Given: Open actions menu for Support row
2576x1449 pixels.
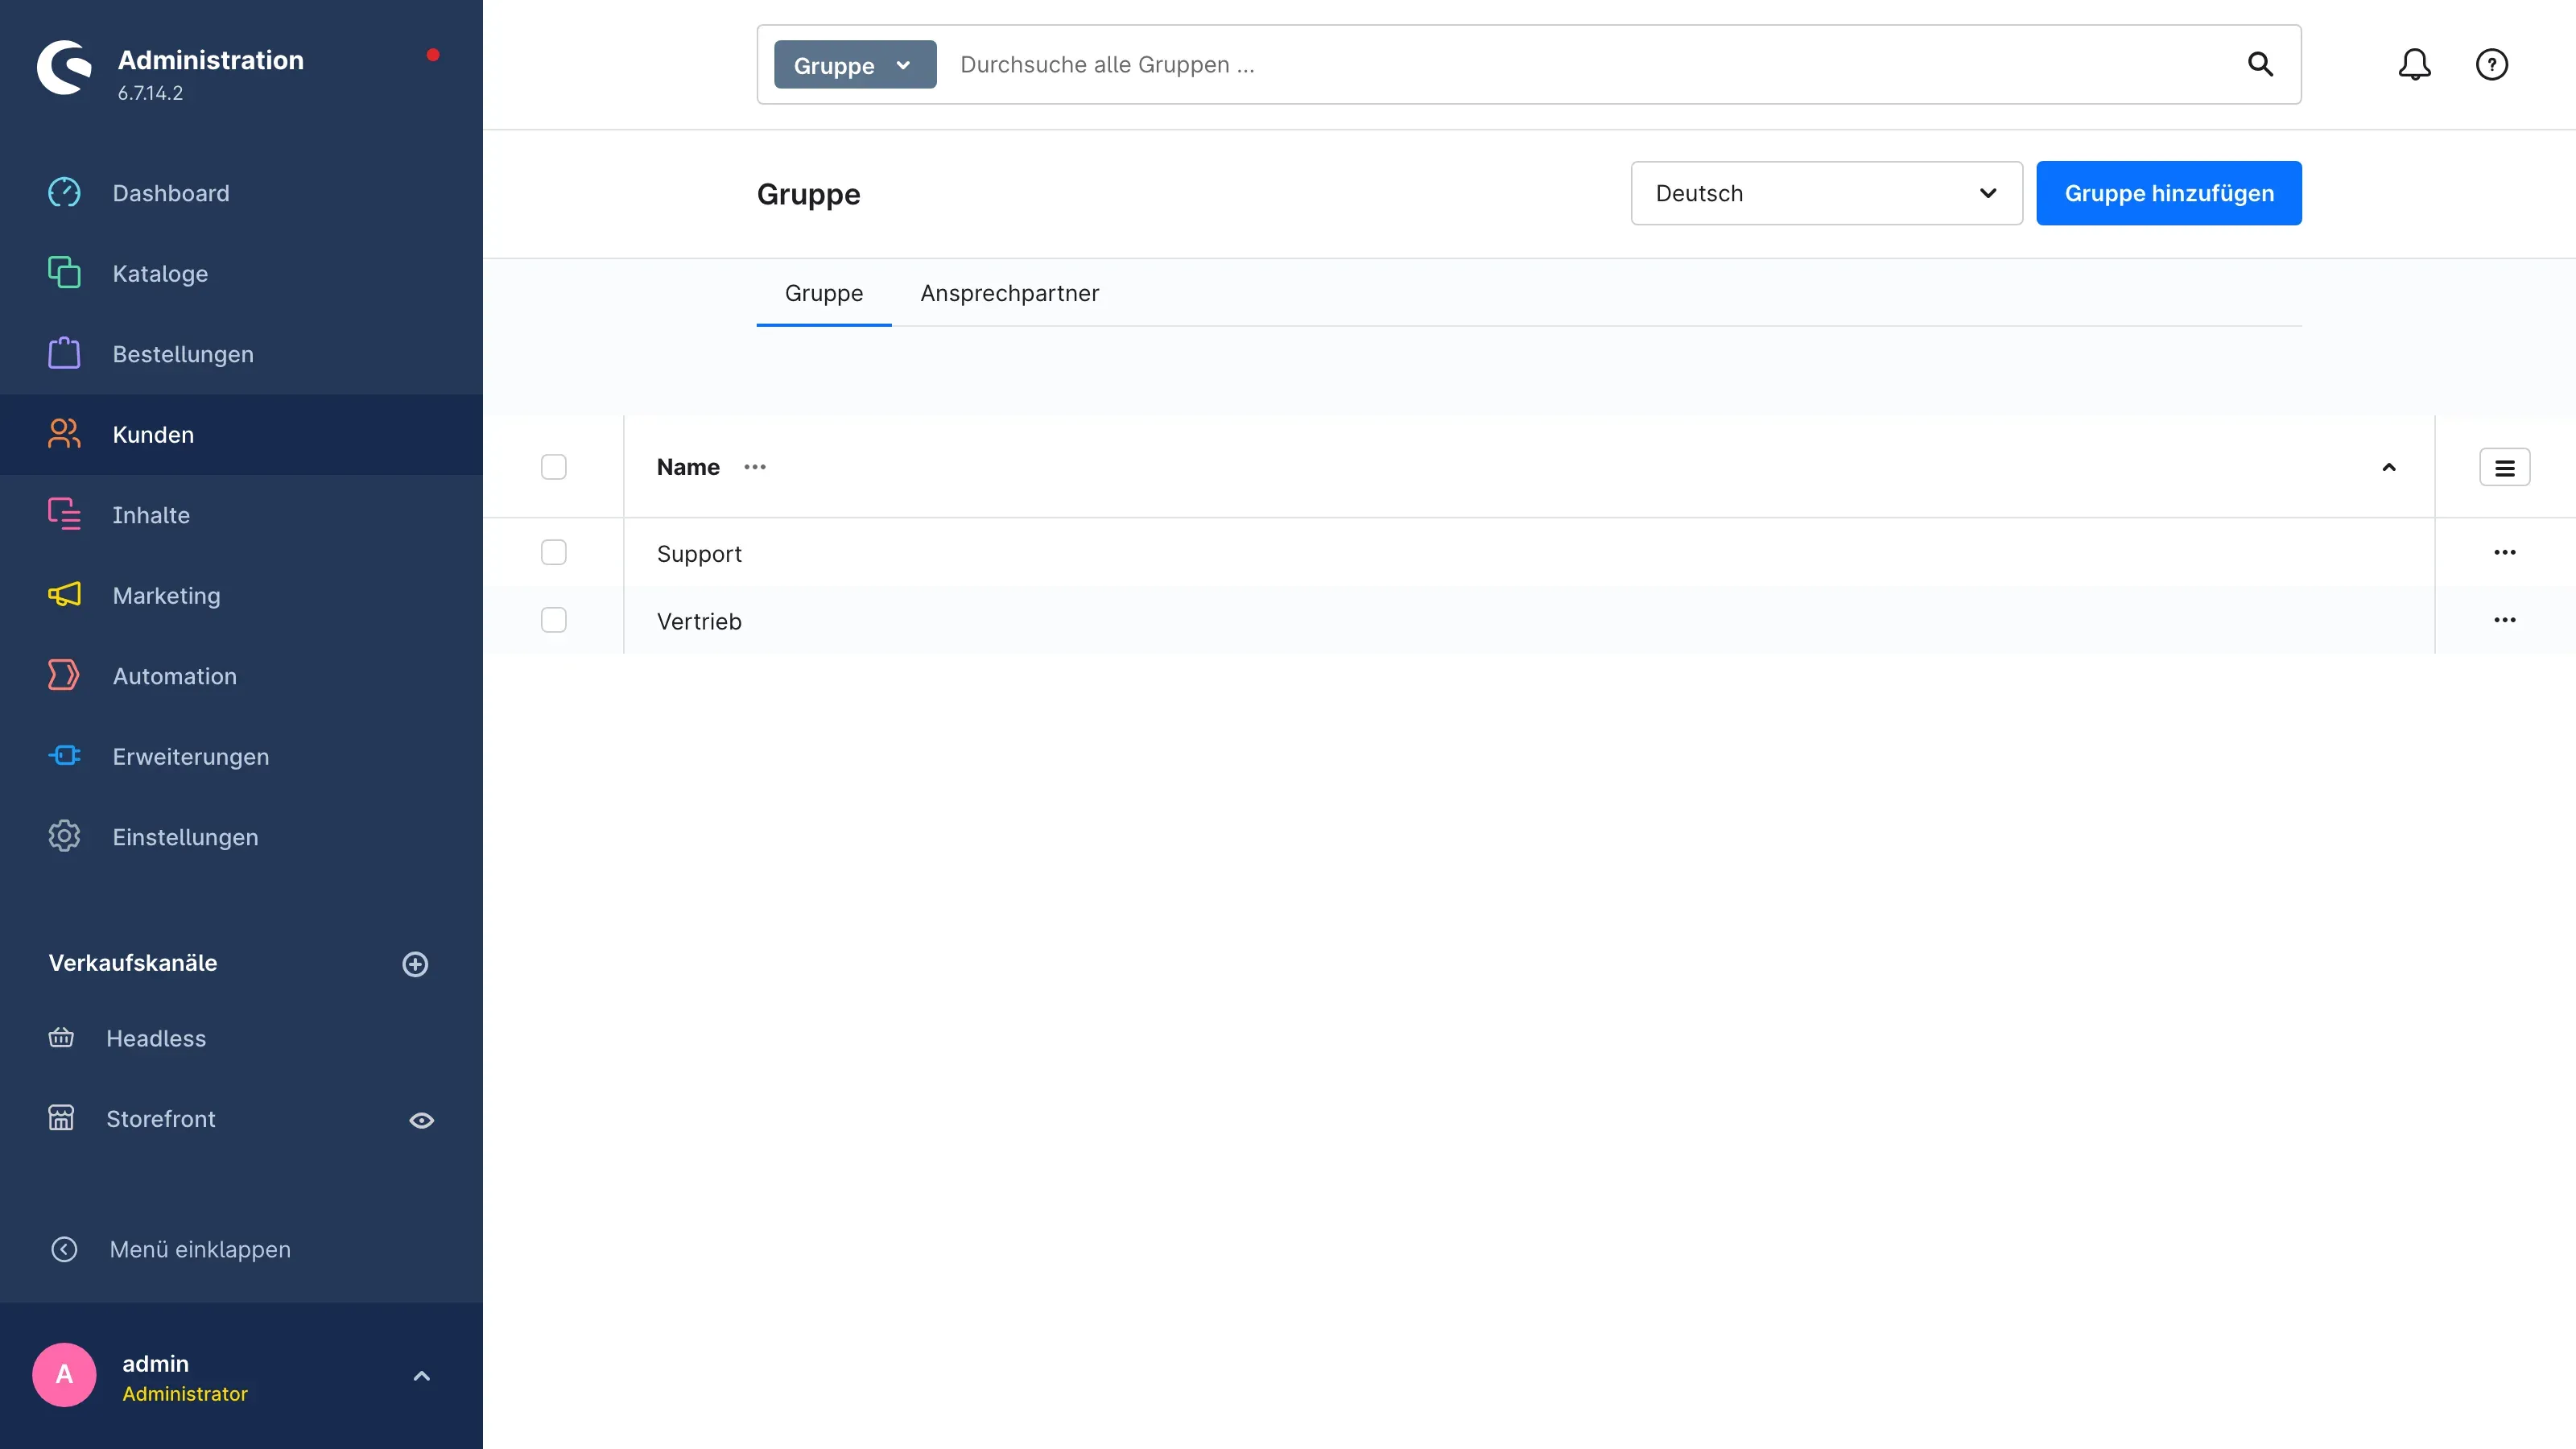Looking at the screenshot, I should (2504, 552).
